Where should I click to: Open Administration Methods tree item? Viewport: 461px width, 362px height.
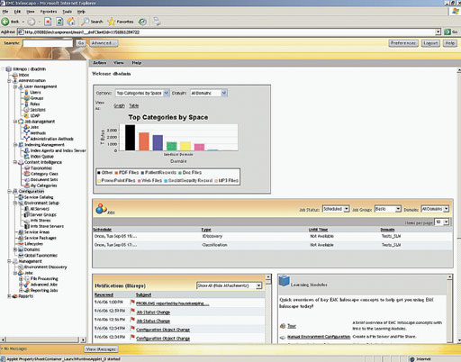click(x=52, y=139)
